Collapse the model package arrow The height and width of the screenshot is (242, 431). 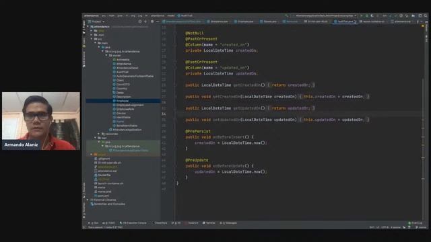pos(106,55)
